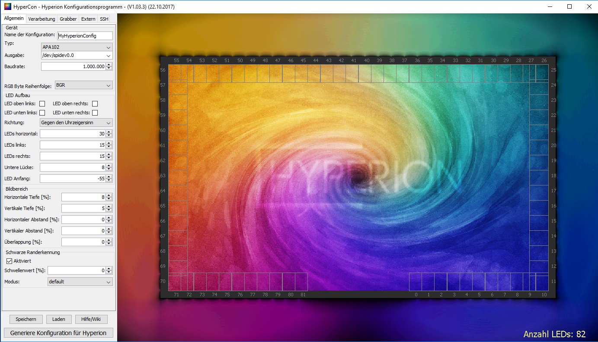Open the Richtung direction dropdown
Viewport: 598px width, 342px height.
point(76,122)
